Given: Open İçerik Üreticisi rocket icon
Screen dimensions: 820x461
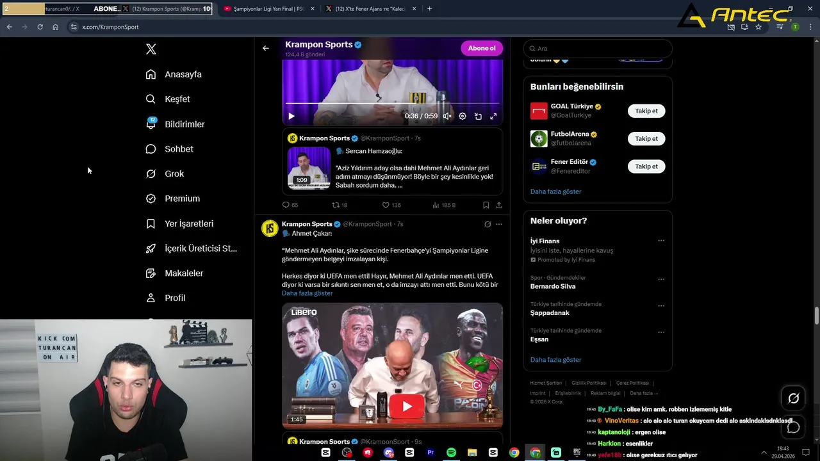Looking at the screenshot, I should pos(151,248).
